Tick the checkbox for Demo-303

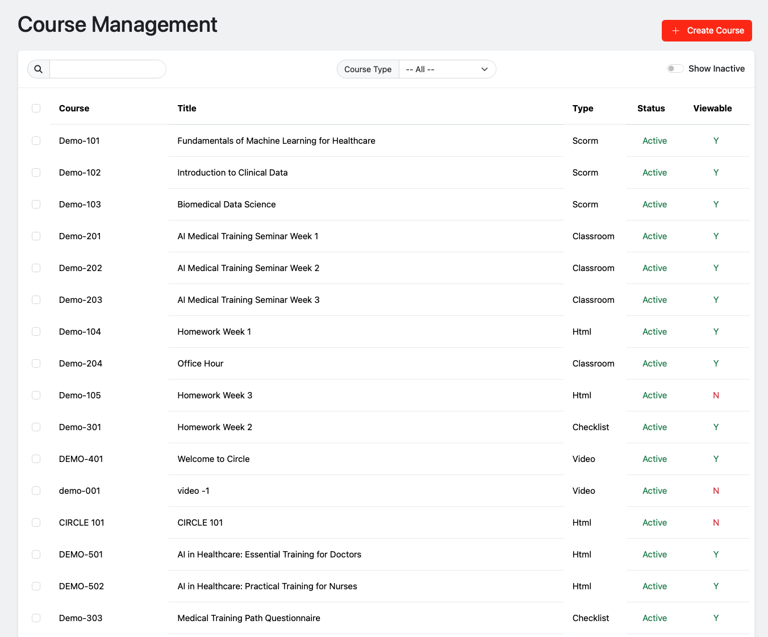[36, 618]
